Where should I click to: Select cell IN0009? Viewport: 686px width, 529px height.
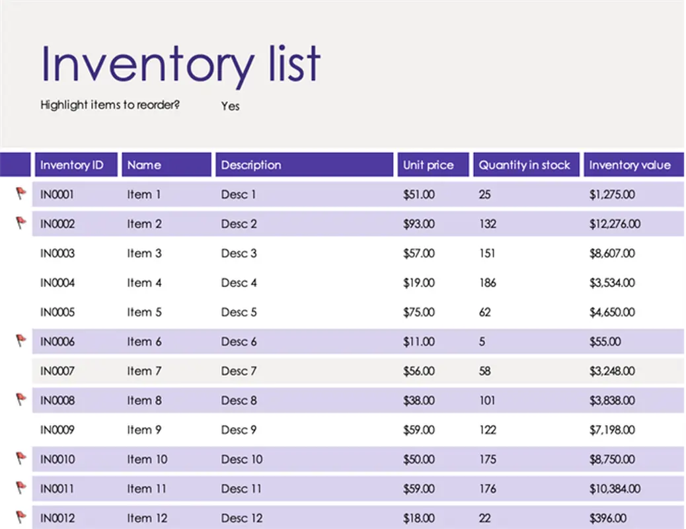pos(57,430)
